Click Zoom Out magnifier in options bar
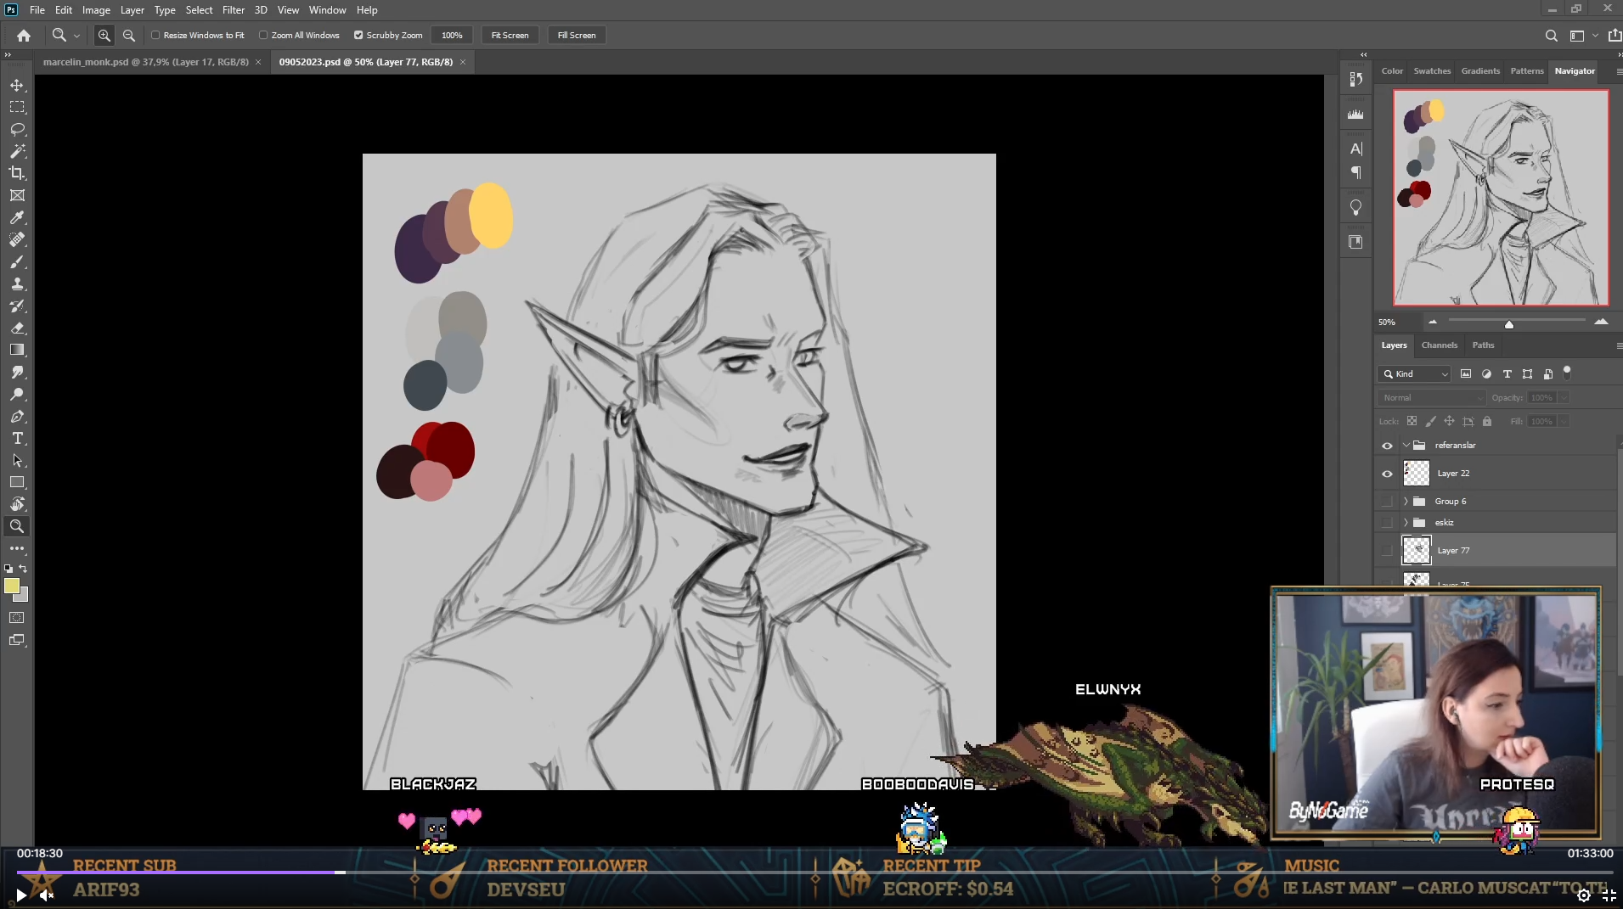This screenshot has width=1623, height=909. pyautogui.click(x=129, y=35)
